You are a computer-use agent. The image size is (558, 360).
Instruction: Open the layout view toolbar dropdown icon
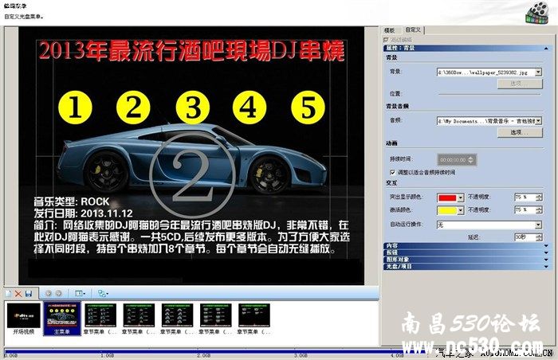80,293
